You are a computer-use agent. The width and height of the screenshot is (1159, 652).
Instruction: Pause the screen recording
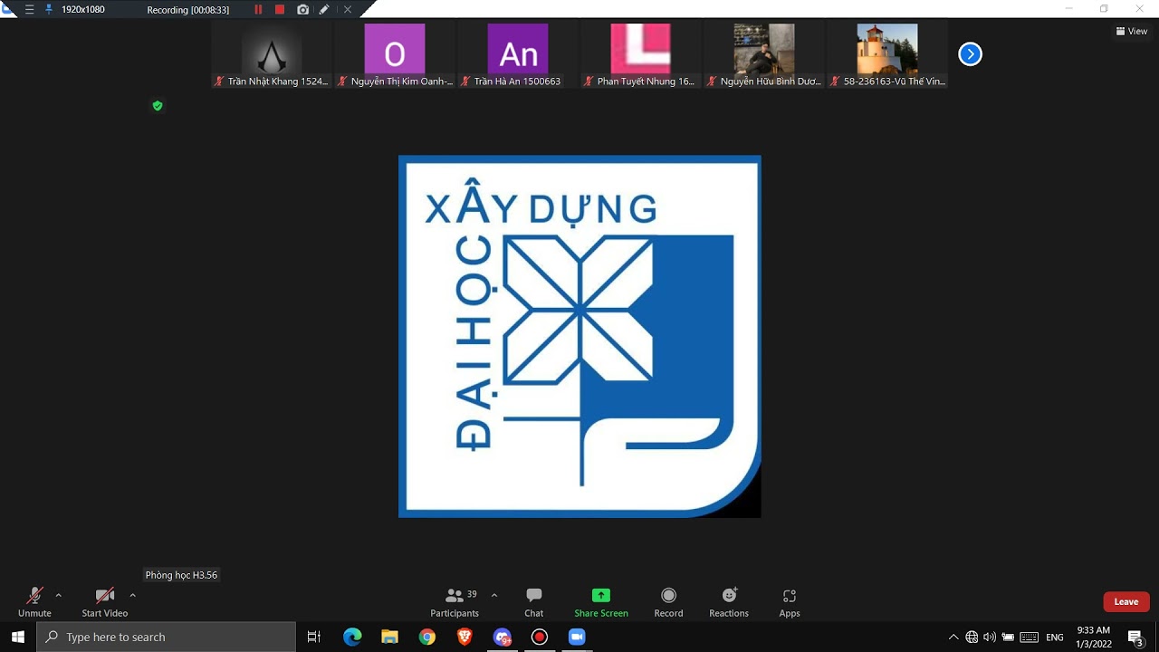(258, 9)
